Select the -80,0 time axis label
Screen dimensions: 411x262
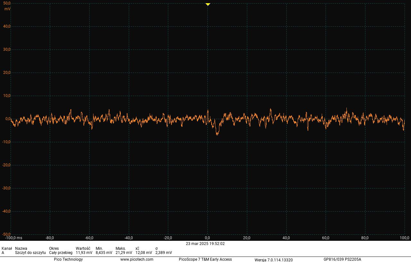[x=50, y=238]
